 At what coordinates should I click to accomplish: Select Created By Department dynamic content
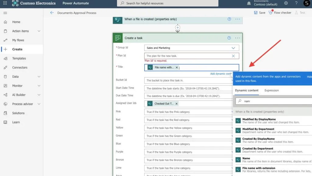(x=274, y=150)
